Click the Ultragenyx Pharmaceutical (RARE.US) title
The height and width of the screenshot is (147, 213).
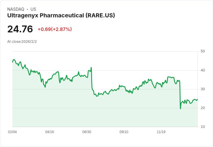(x=61, y=15)
